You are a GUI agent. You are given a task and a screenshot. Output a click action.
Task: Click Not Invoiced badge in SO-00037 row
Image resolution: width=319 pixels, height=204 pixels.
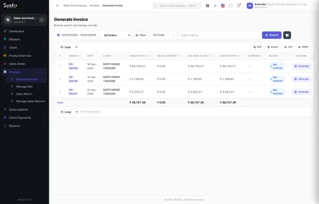277,92
